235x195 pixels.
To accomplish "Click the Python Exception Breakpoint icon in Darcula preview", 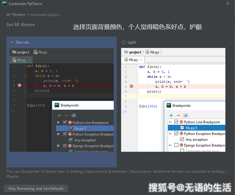I will tap(70, 134).
